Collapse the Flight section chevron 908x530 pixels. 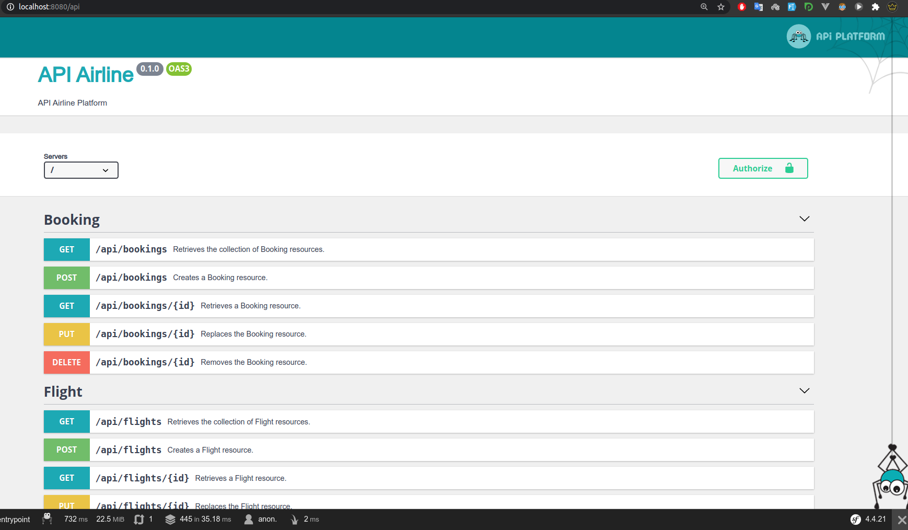point(805,390)
